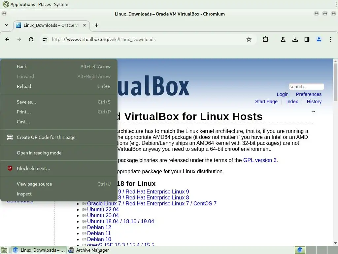The height and width of the screenshot is (254, 338).
Task: Open the Preferences link
Action: [309, 94]
